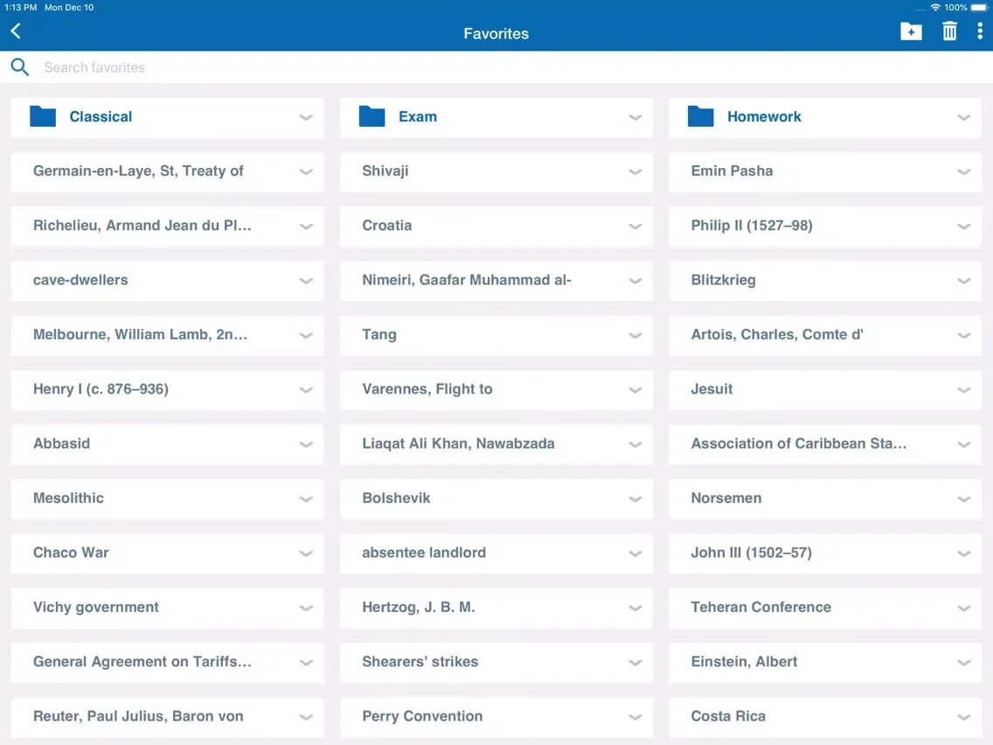Expand chevron beside Blitzkrieg entry
This screenshot has height=745, width=993.
pyautogui.click(x=964, y=281)
